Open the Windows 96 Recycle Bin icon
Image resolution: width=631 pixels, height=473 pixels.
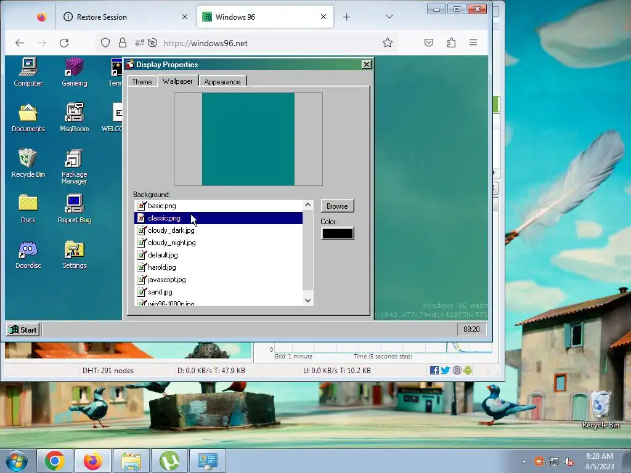point(28,163)
